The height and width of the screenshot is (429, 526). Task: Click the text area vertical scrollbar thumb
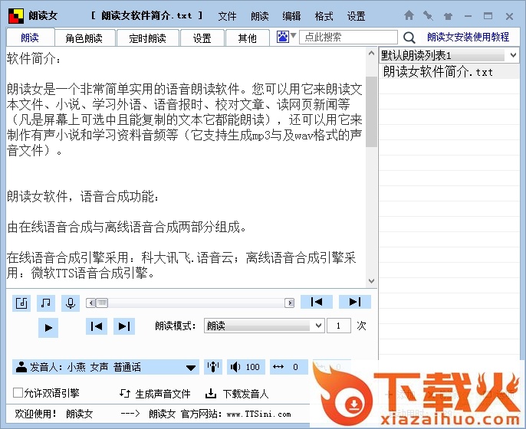tap(371, 112)
